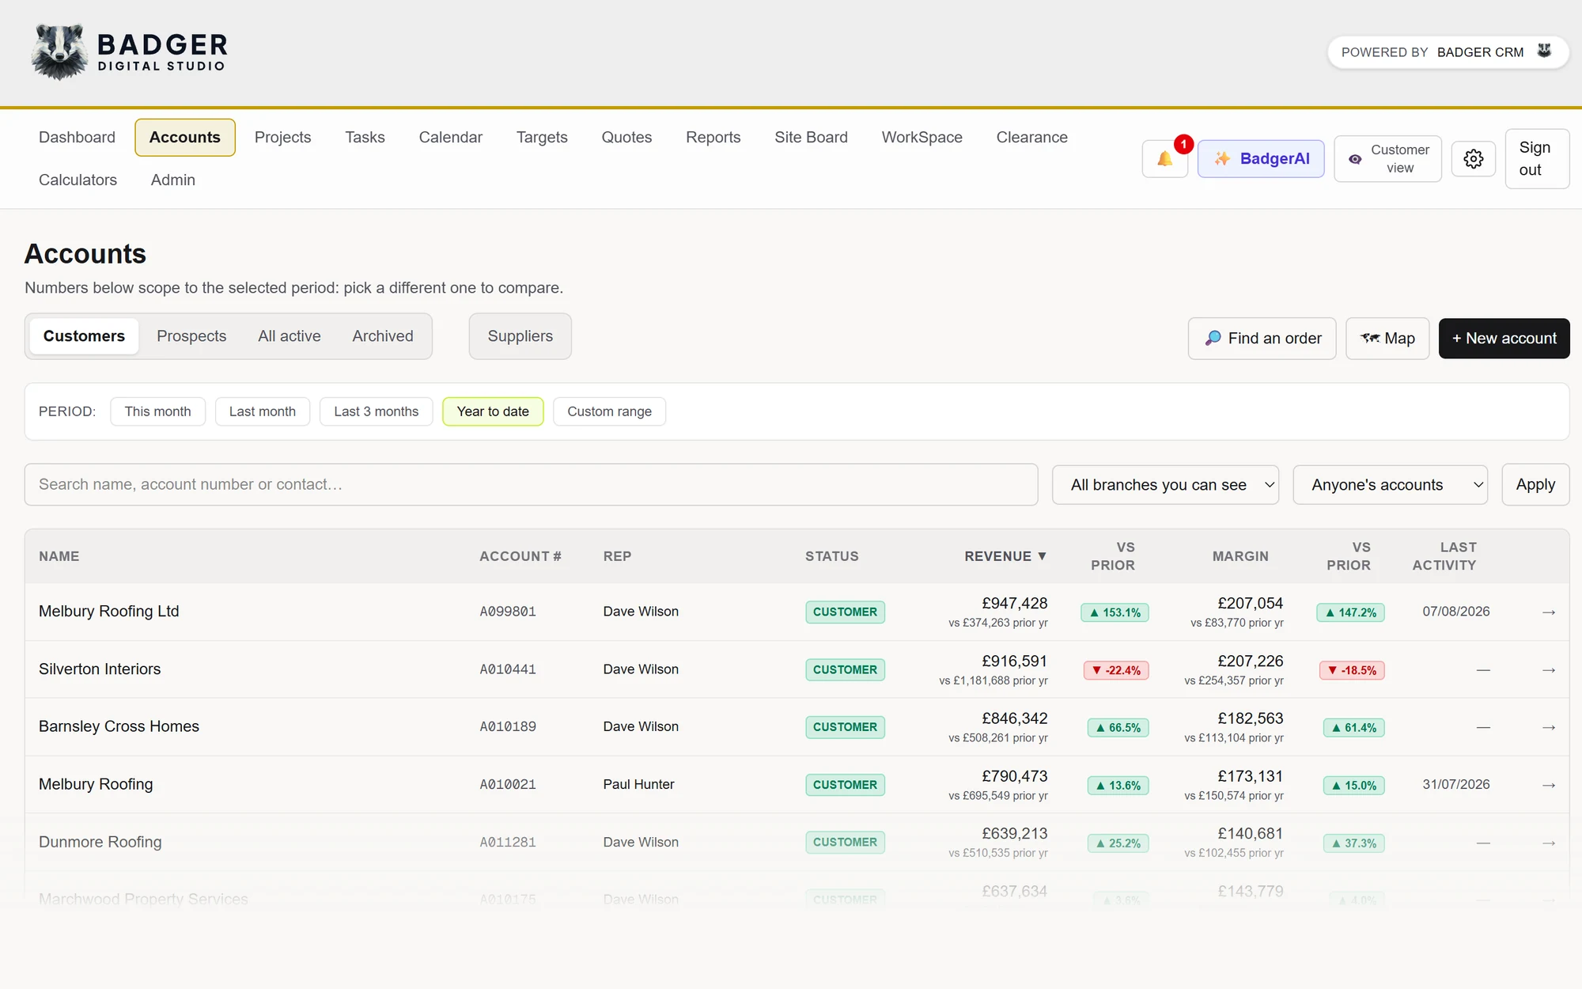Screen dimensions: 1582x989
Task: Toggle Customer view mode
Action: coord(1387,159)
